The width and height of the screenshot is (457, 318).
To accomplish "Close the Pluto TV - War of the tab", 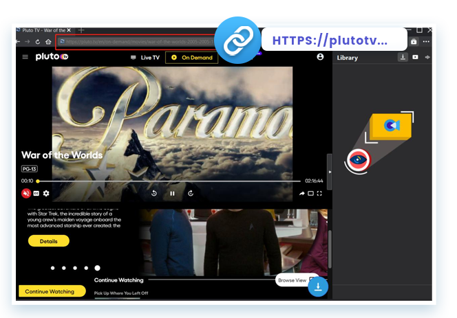I will (69, 30).
